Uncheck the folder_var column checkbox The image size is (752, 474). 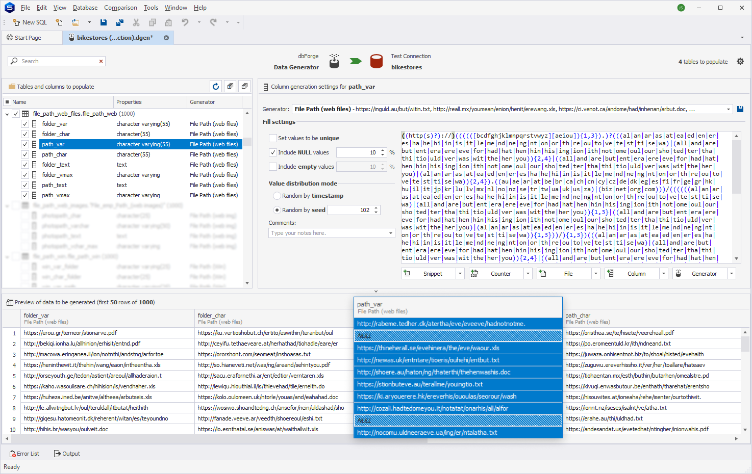point(25,124)
